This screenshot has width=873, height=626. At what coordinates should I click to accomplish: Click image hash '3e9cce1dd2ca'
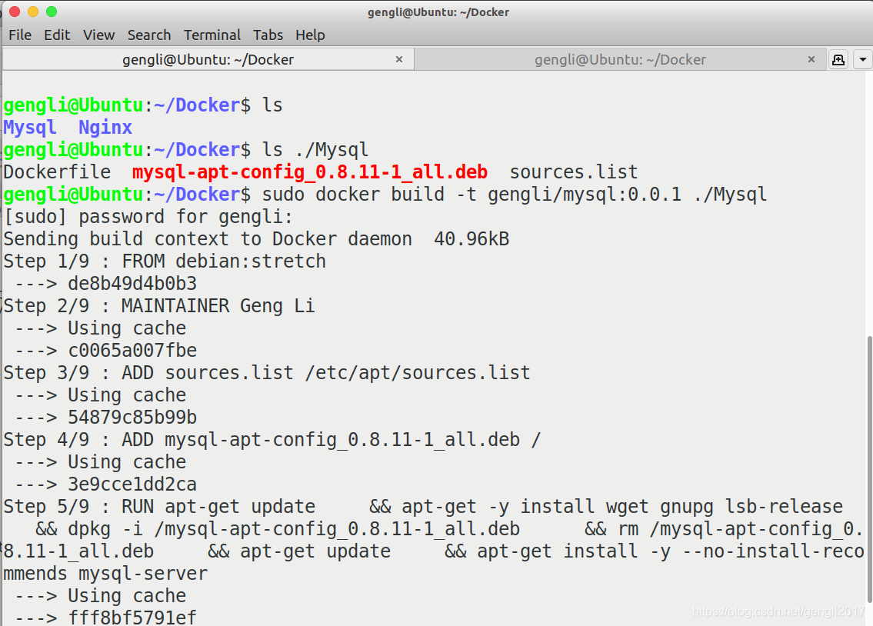132,484
